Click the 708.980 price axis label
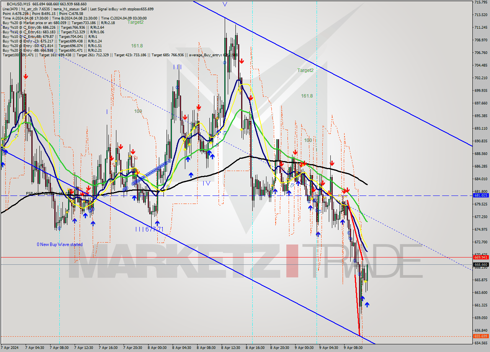 coord(481,40)
